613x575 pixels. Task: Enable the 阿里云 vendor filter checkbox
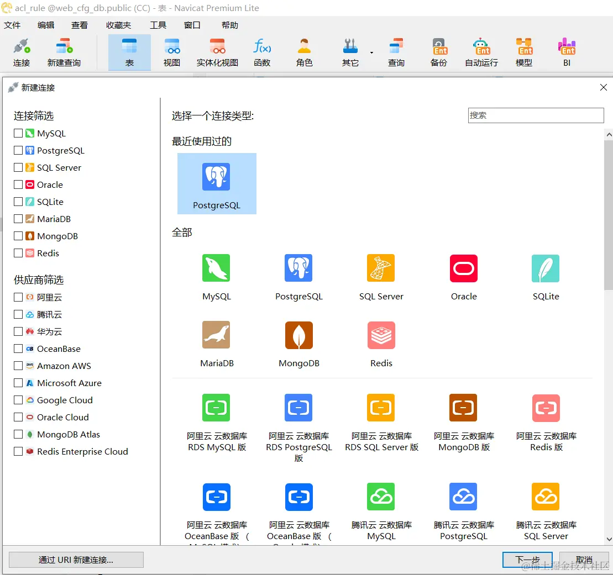[18, 297]
